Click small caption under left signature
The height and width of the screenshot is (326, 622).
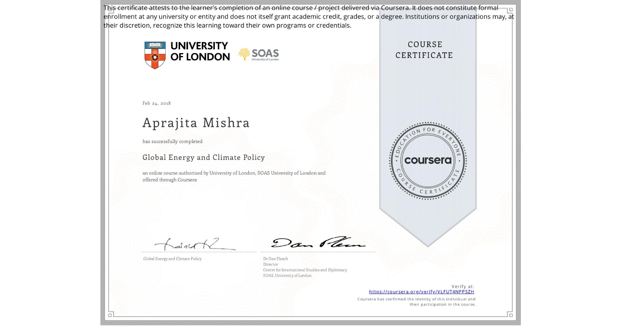(172, 259)
